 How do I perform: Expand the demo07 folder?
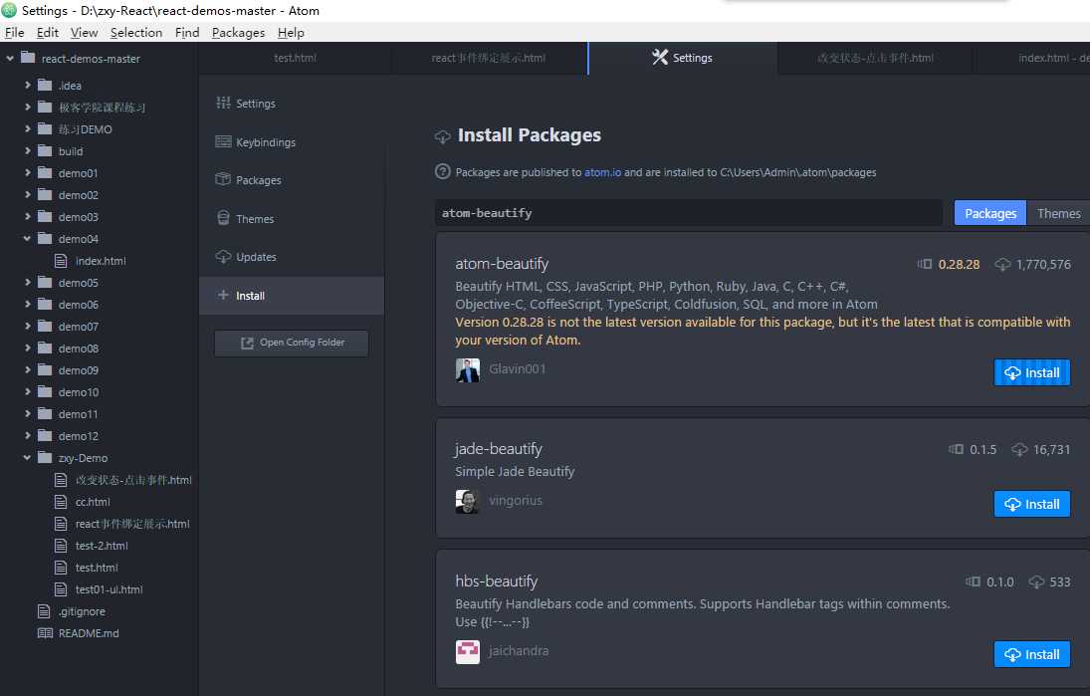(27, 327)
